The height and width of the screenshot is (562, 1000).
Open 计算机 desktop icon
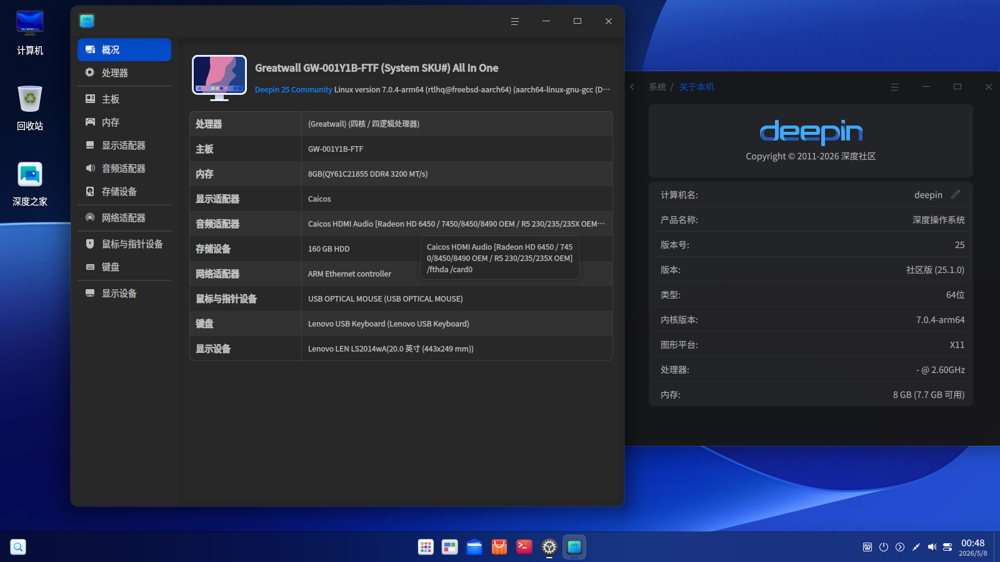30,32
